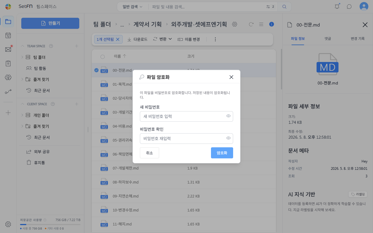
Task: Select the 10-변경수정.md file row
Action: [x=184, y=210]
